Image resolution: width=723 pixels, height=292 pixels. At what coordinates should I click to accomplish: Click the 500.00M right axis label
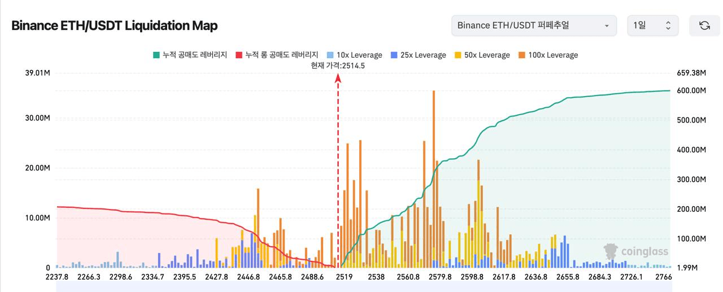pos(691,120)
